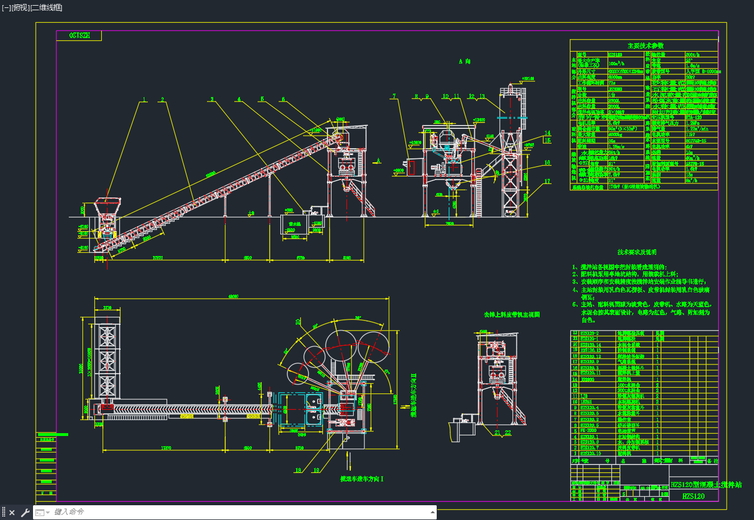Select the 搅运车进车方向 I label

click(x=362, y=479)
